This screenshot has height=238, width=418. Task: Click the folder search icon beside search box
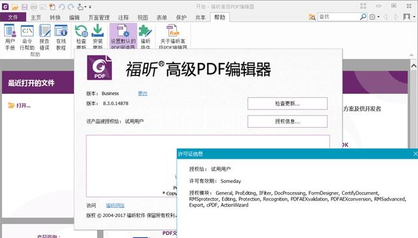point(312,17)
